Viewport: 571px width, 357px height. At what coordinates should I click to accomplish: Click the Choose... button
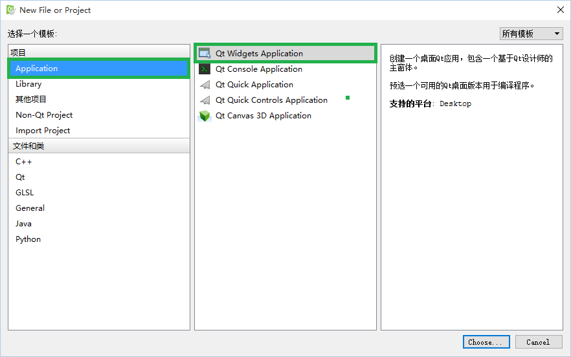pyautogui.click(x=486, y=342)
